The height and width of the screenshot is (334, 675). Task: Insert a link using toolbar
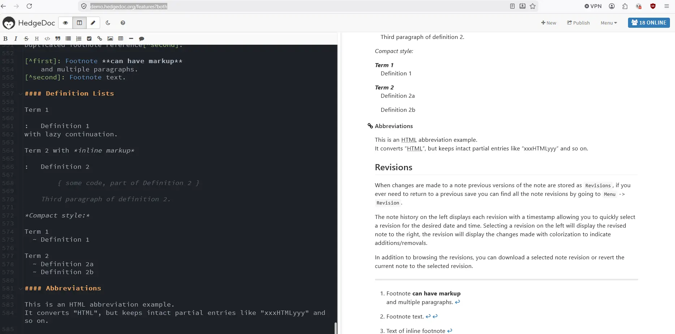[100, 39]
